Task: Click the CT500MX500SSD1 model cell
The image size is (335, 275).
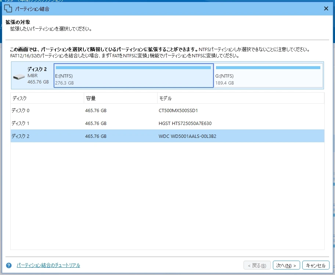Action: click(x=178, y=111)
